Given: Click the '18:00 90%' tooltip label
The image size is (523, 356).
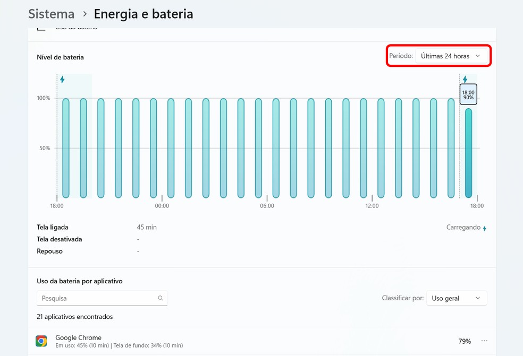Looking at the screenshot, I should click(x=468, y=94).
